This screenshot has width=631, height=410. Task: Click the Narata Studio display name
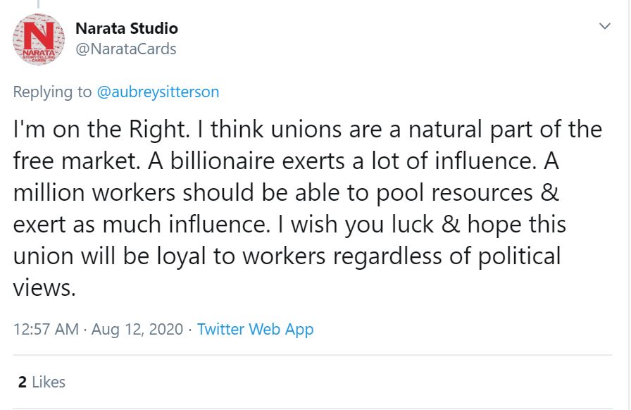pyautogui.click(x=126, y=29)
